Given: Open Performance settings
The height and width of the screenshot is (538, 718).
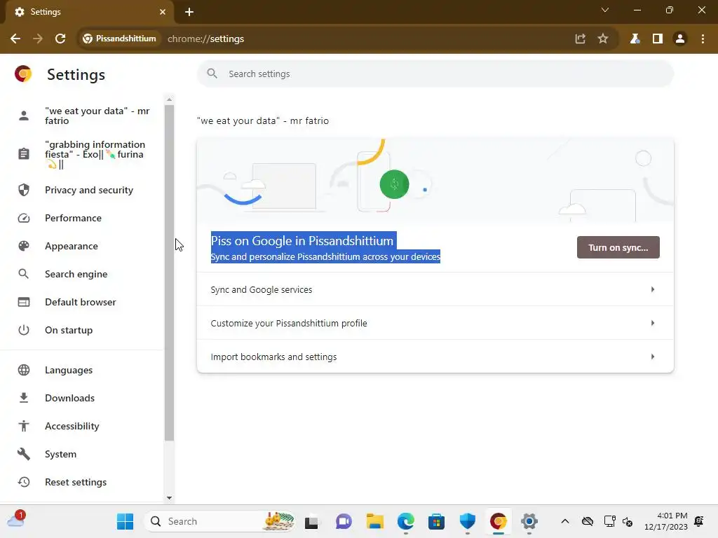Looking at the screenshot, I should tap(83, 218).
